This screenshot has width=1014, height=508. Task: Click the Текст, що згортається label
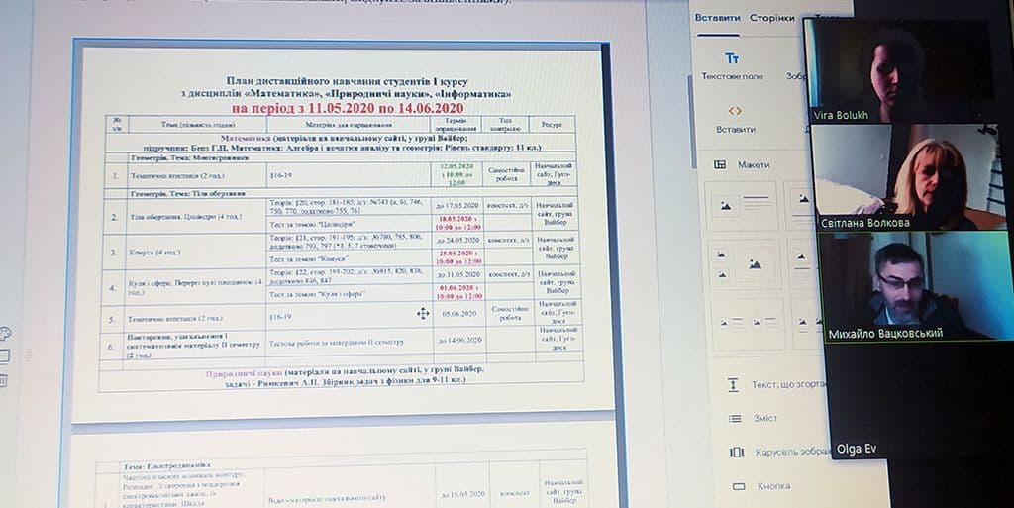pyautogui.click(x=788, y=384)
